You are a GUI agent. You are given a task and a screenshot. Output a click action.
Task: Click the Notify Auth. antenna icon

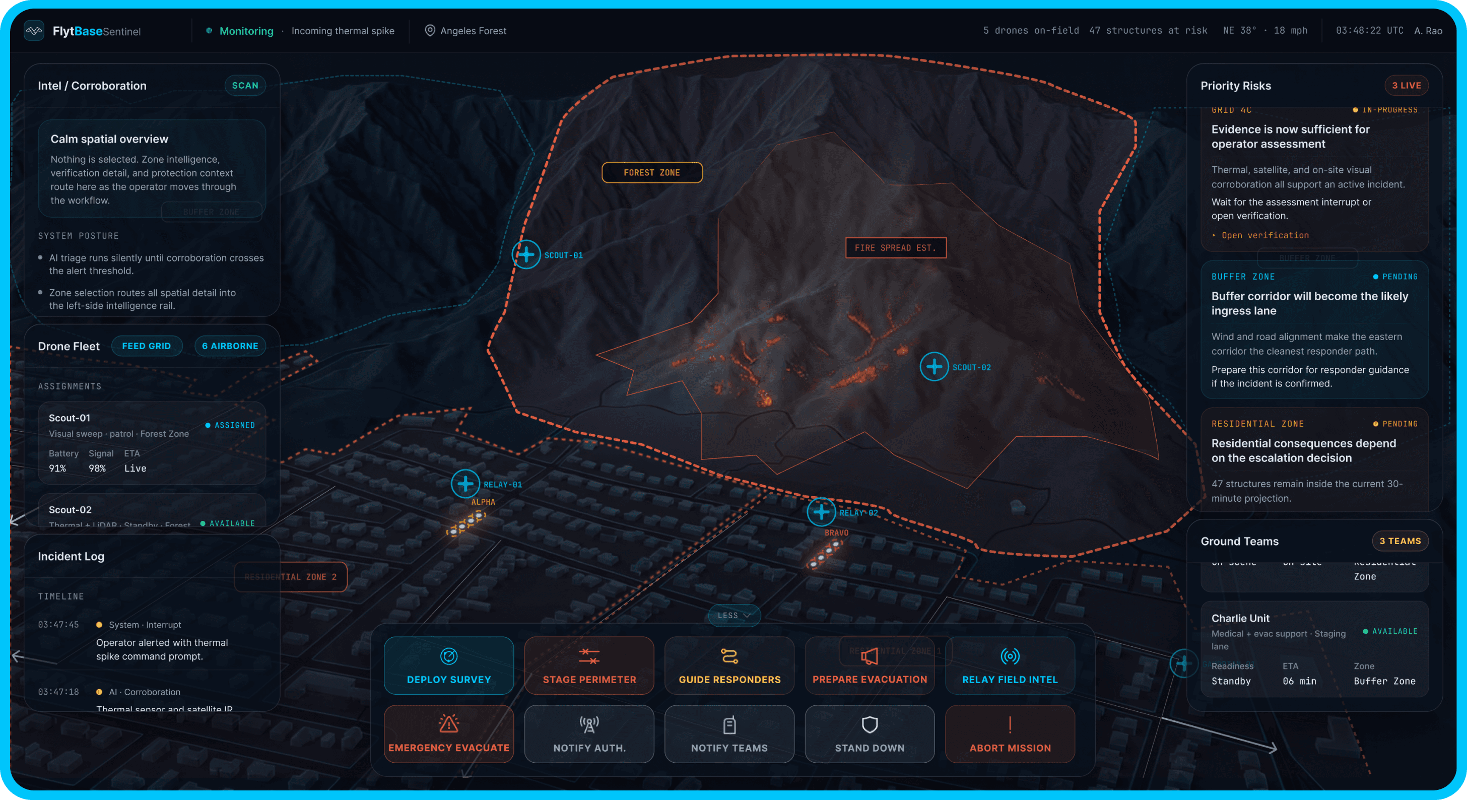click(x=589, y=724)
